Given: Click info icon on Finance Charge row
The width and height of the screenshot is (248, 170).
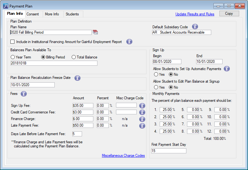Looking at the screenshot, I should (142, 119).
